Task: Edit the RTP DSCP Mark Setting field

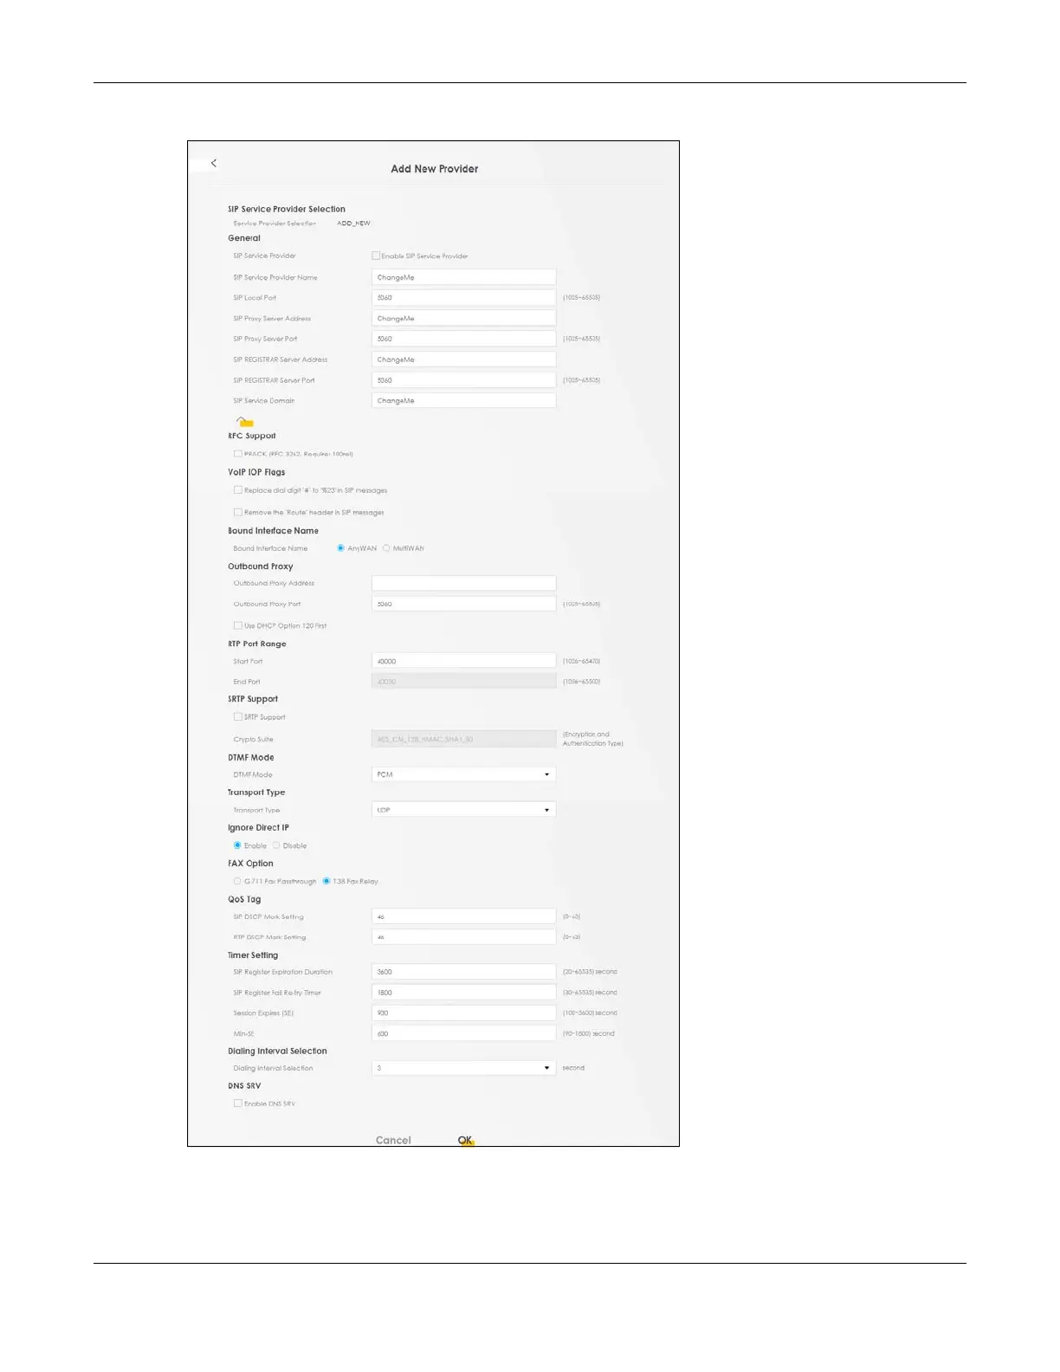Action: coord(463,937)
